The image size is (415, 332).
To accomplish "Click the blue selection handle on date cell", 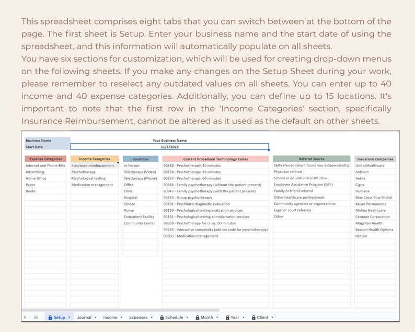I will (x=268, y=150).
